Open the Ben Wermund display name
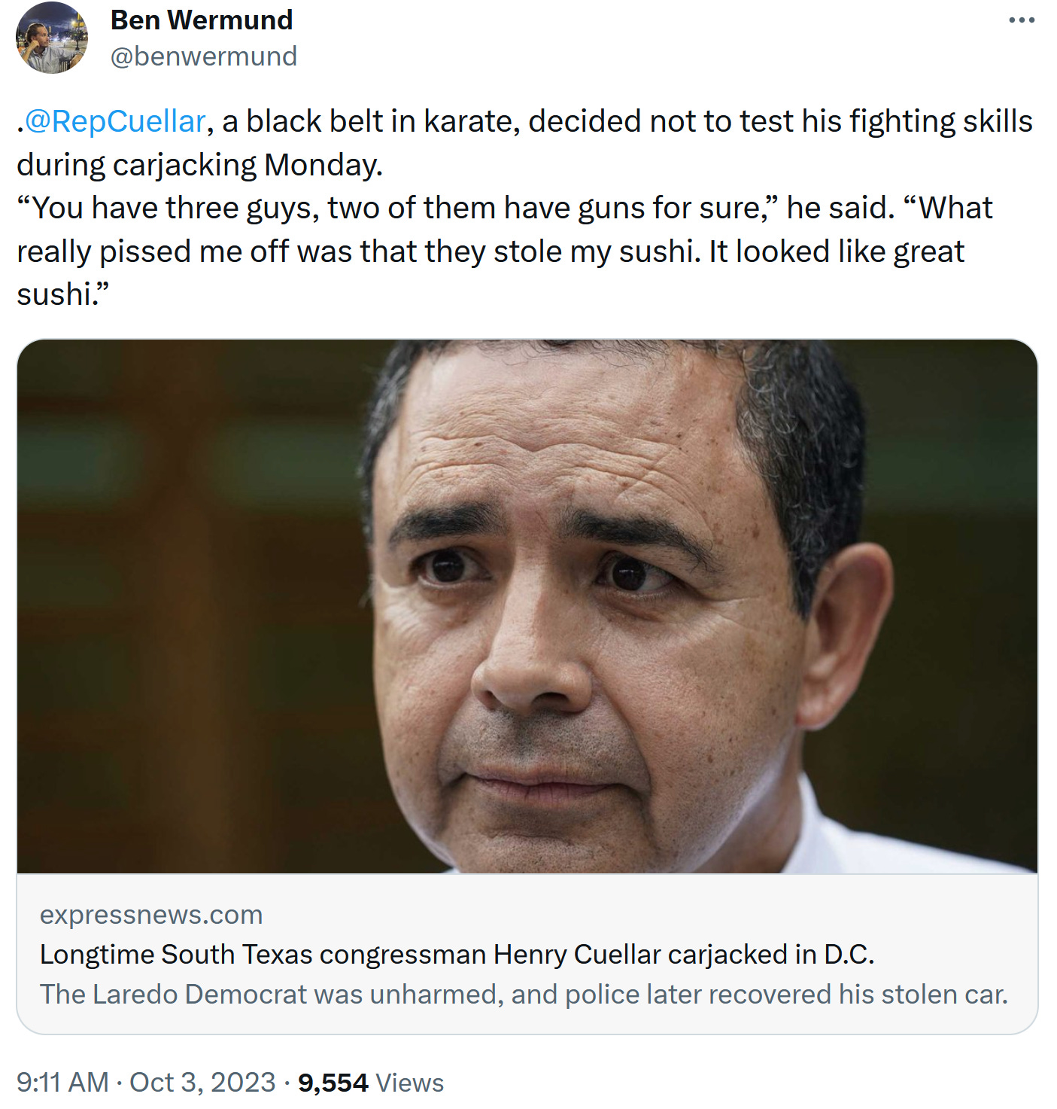The image size is (1057, 1109). [x=202, y=20]
